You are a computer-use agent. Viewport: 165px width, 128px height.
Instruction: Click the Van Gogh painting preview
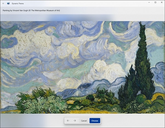point(82,67)
